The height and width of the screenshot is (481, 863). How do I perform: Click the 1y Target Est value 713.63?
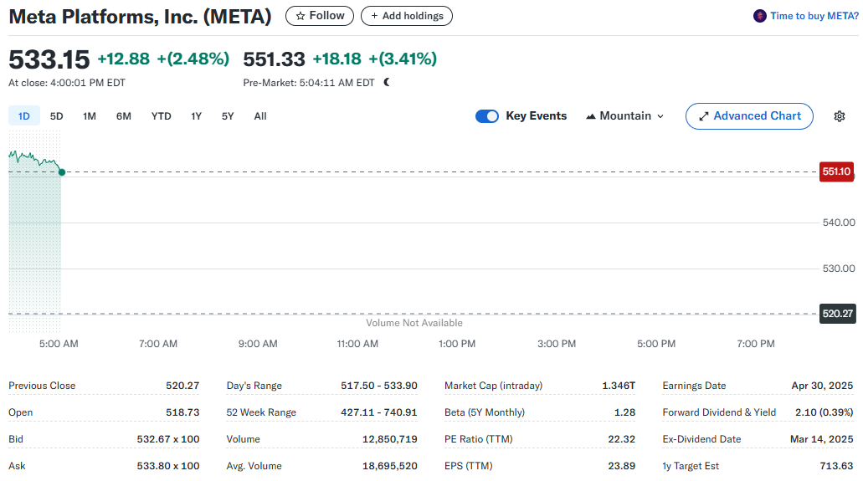click(836, 466)
